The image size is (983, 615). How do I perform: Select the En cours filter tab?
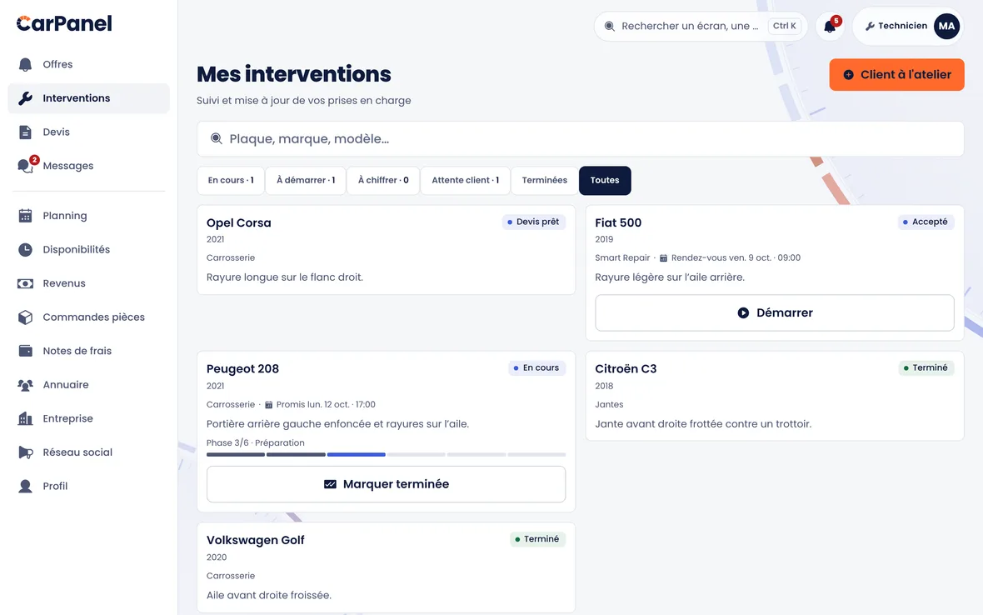pos(231,181)
